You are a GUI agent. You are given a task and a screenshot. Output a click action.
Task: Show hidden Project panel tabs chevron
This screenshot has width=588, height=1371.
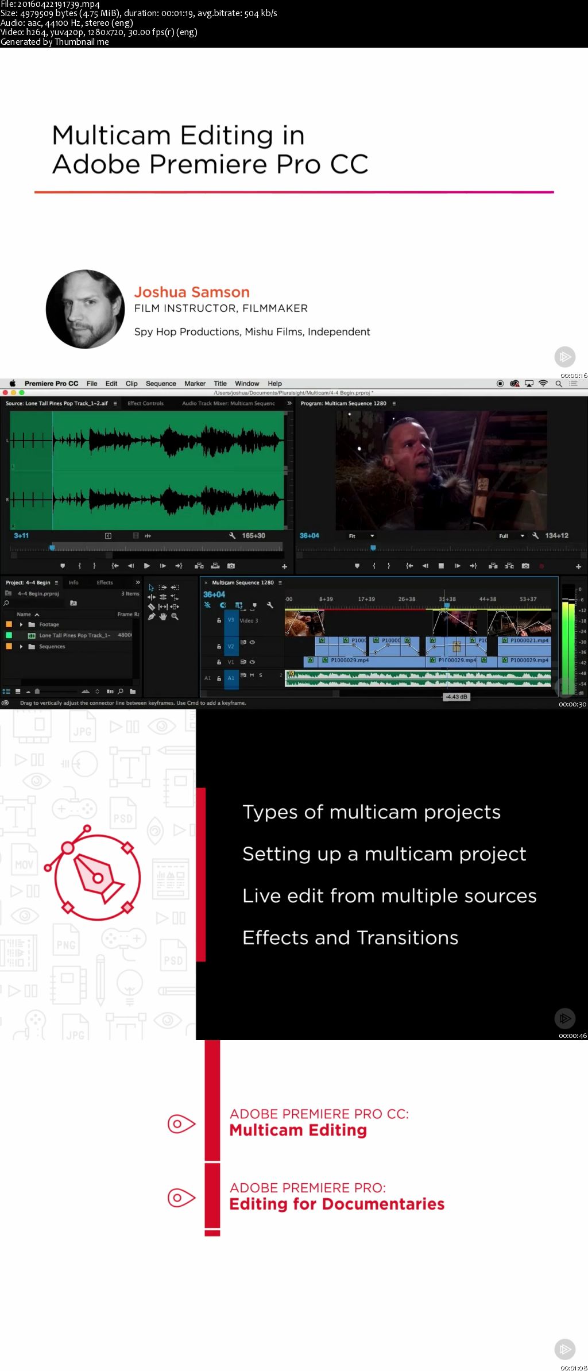pos(137,582)
